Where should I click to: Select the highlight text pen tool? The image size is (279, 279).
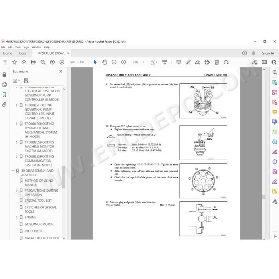[x=188, y=62]
